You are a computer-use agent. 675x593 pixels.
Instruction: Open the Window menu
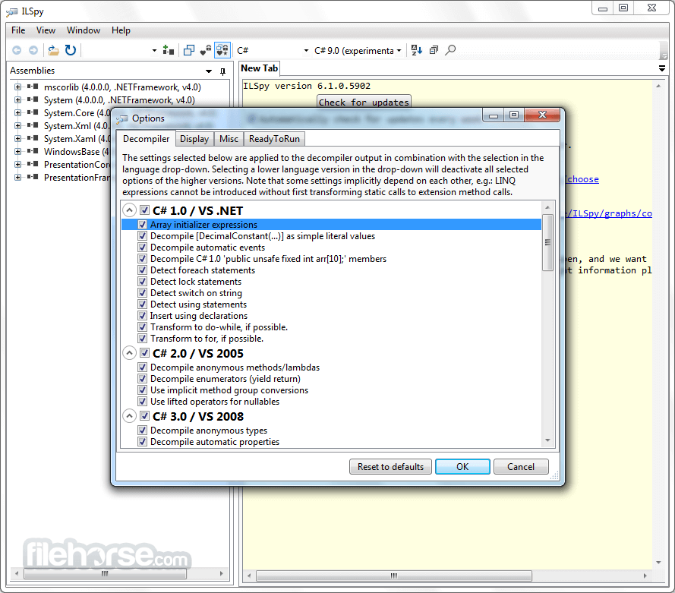click(84, 30)
